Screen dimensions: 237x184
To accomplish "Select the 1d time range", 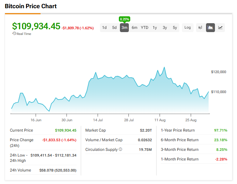I will 104,27.
